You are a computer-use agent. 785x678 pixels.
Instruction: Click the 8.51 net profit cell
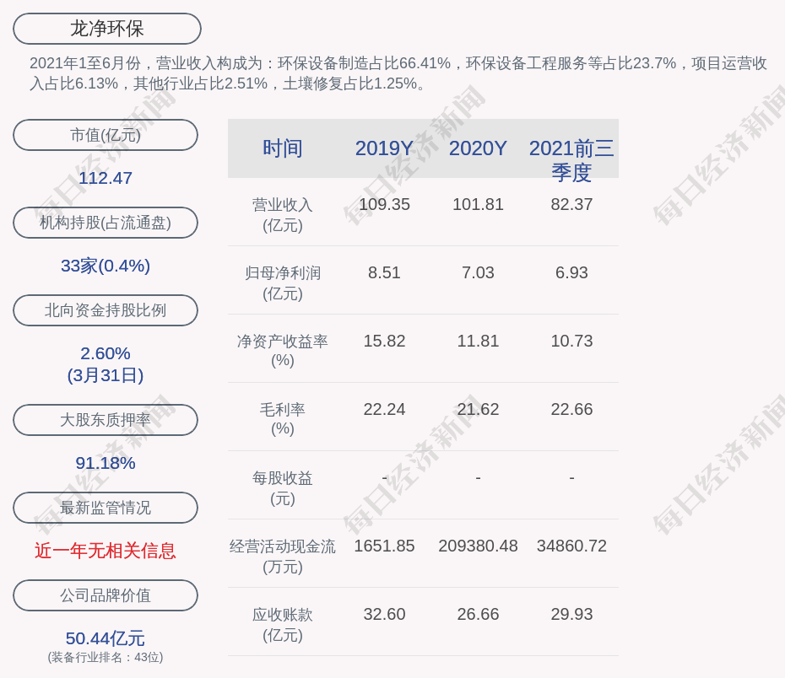385,273
